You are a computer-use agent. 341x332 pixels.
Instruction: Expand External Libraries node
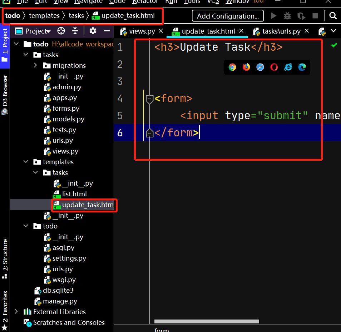16,312
